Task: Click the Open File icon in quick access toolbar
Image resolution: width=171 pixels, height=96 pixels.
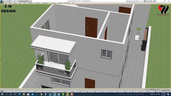Action: pyautogui.click(x=7, y=1)
